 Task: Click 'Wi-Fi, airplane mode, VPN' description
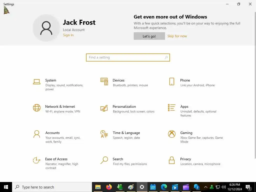63,111
